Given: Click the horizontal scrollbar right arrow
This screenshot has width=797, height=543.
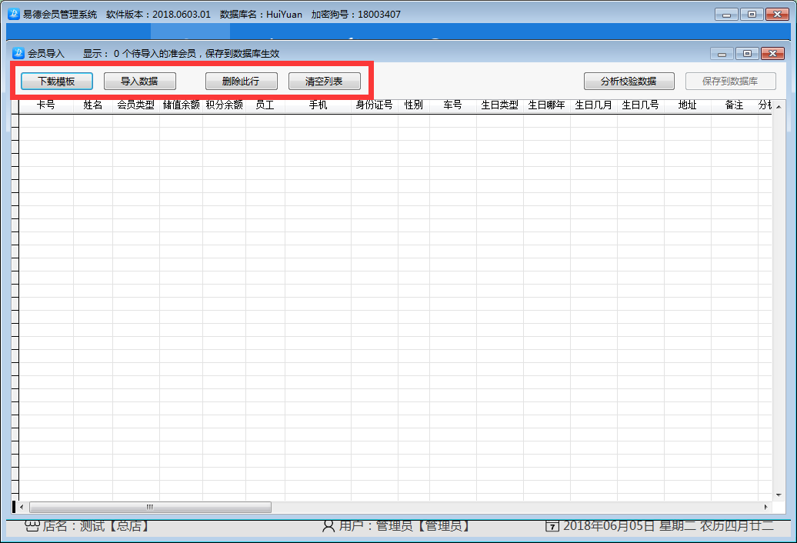Looking at the screenshot, I should pyautogui.click(x=766, y=507).
